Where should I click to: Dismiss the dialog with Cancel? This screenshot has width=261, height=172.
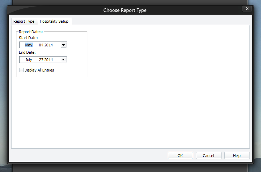pos(209,155)
